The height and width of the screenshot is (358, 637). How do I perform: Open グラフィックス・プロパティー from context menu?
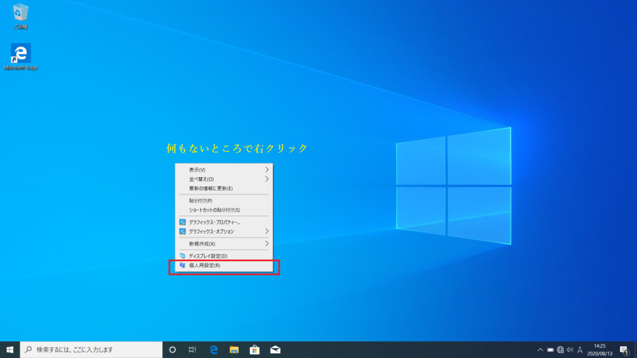pyautogui.click(x=224, y=222)
